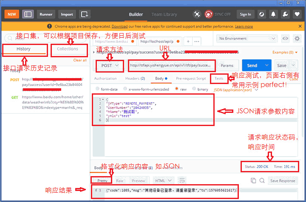Screen dimensions: 306x202
Task: Switch to Team Library tab
Action: pyautogui.click(x=164, y=14)
